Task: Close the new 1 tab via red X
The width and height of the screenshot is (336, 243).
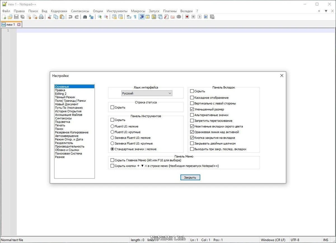Action: [x=19, y=25]
